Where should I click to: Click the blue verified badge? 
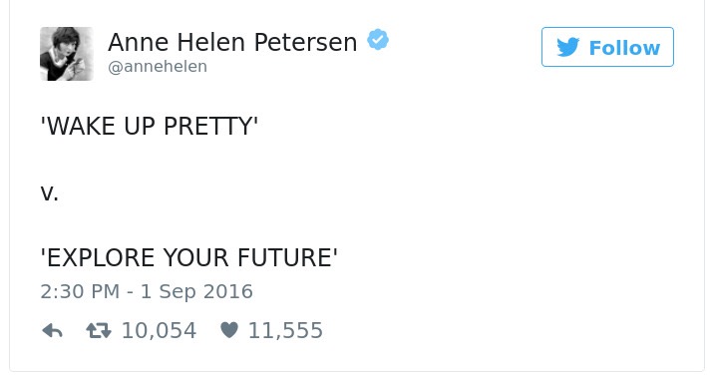click(x=378, y=40)
